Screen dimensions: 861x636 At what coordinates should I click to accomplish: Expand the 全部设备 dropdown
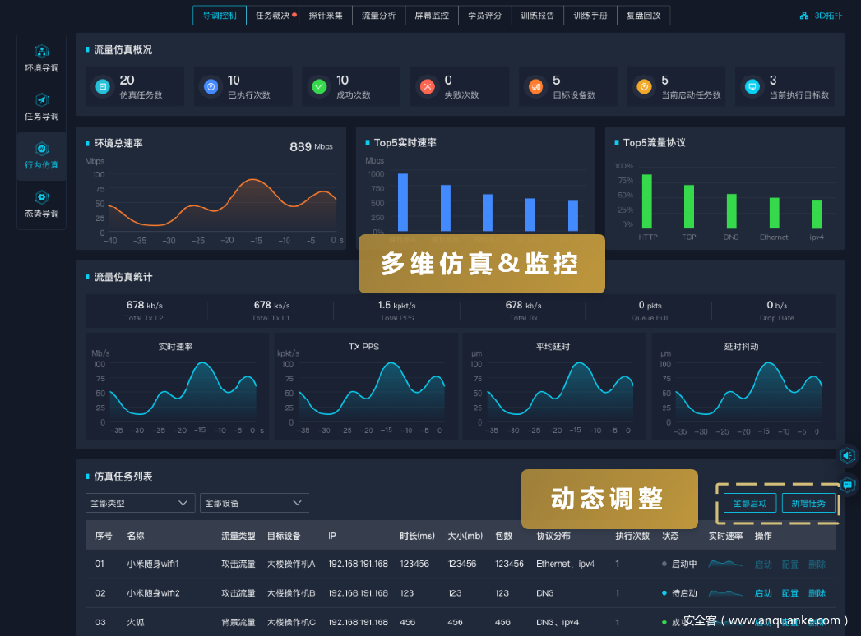click(x=254, y=503)
